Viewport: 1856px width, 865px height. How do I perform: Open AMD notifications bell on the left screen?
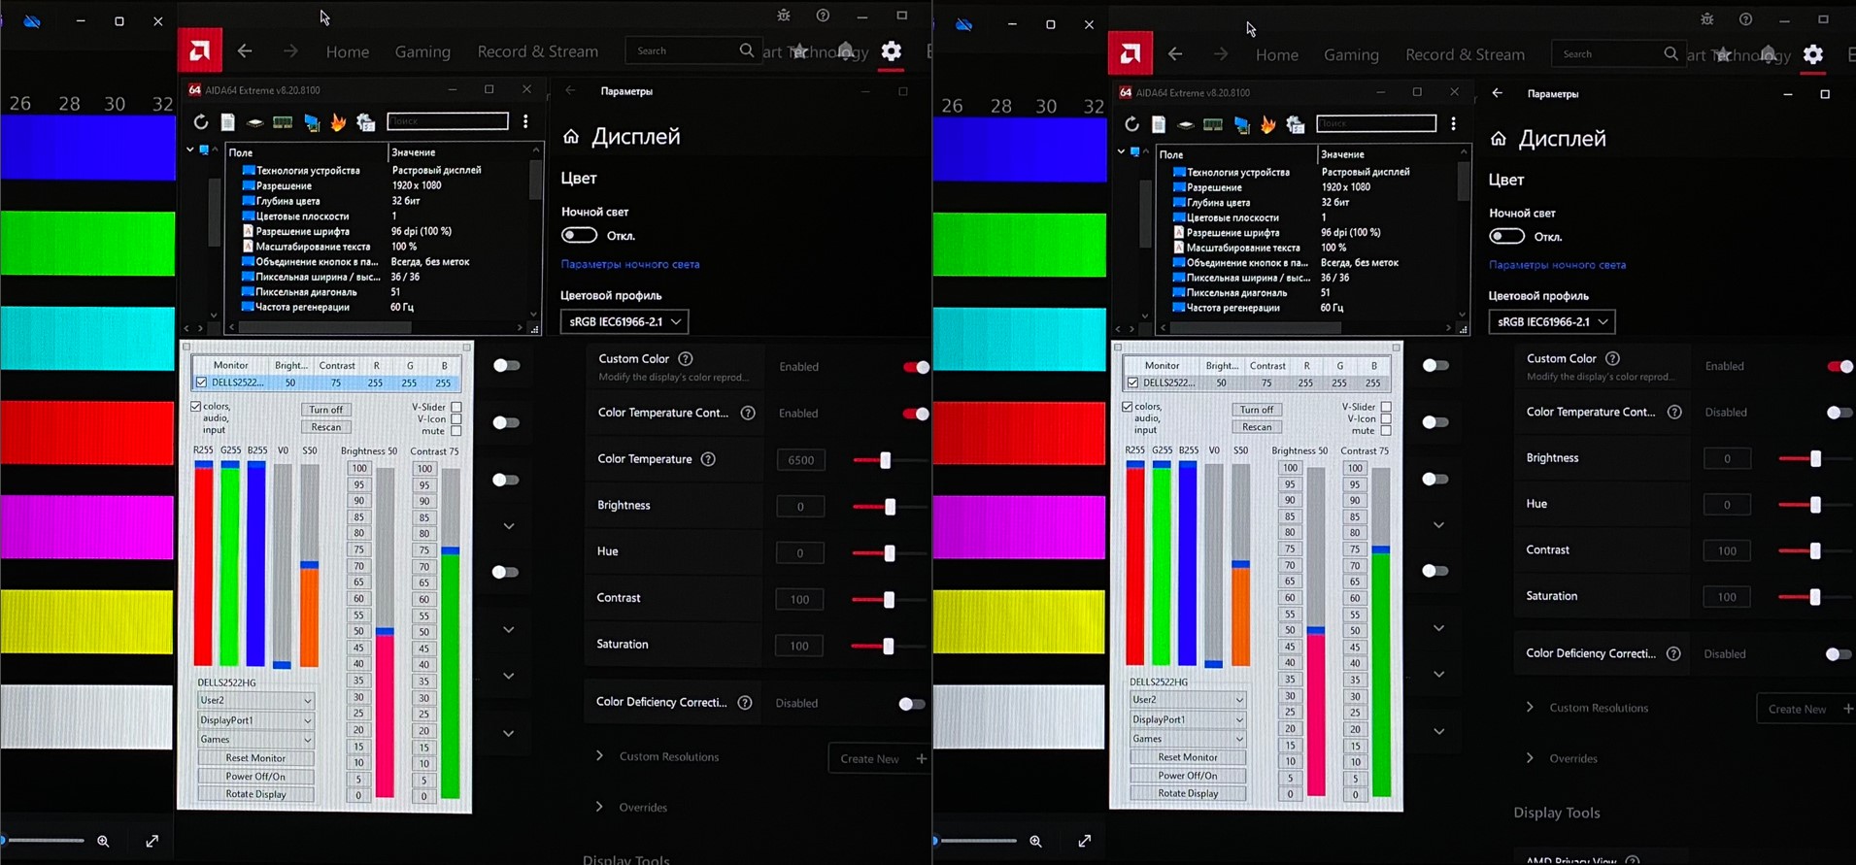pos(846,50)
